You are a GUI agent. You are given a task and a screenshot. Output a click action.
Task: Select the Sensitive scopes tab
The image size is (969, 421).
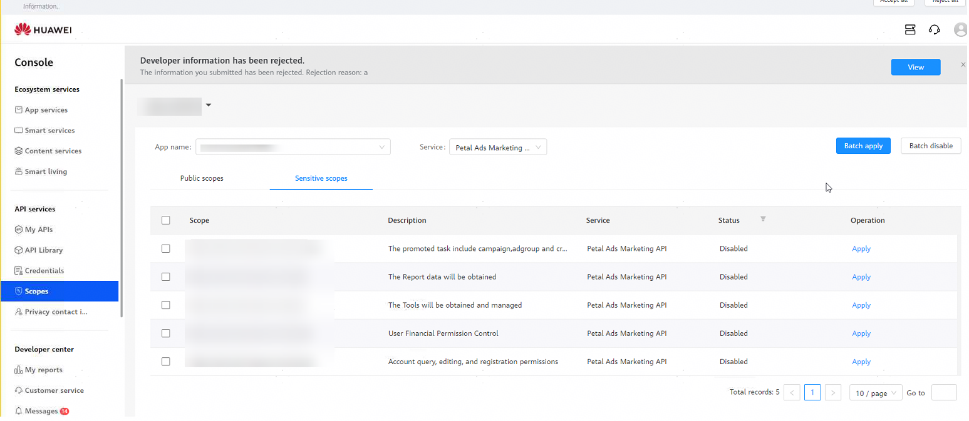tap(321, 178)
